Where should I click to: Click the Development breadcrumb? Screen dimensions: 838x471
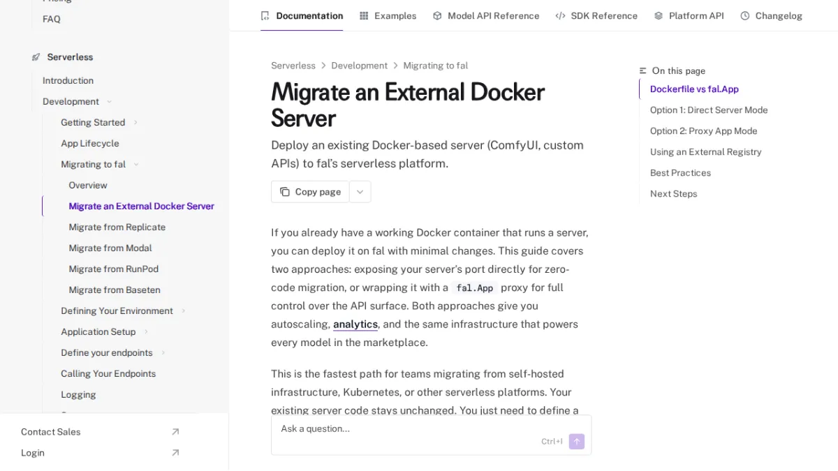[360, 66]
